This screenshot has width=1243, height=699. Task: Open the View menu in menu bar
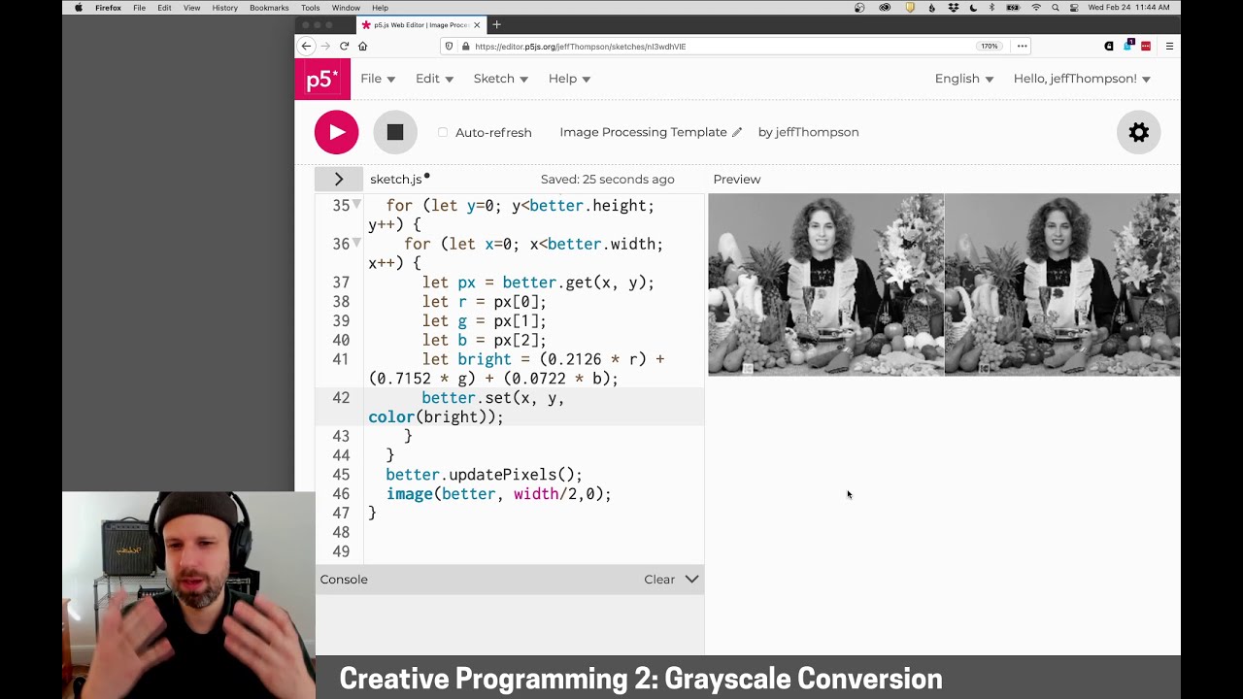pyautogui.click(x=191, y=7)
